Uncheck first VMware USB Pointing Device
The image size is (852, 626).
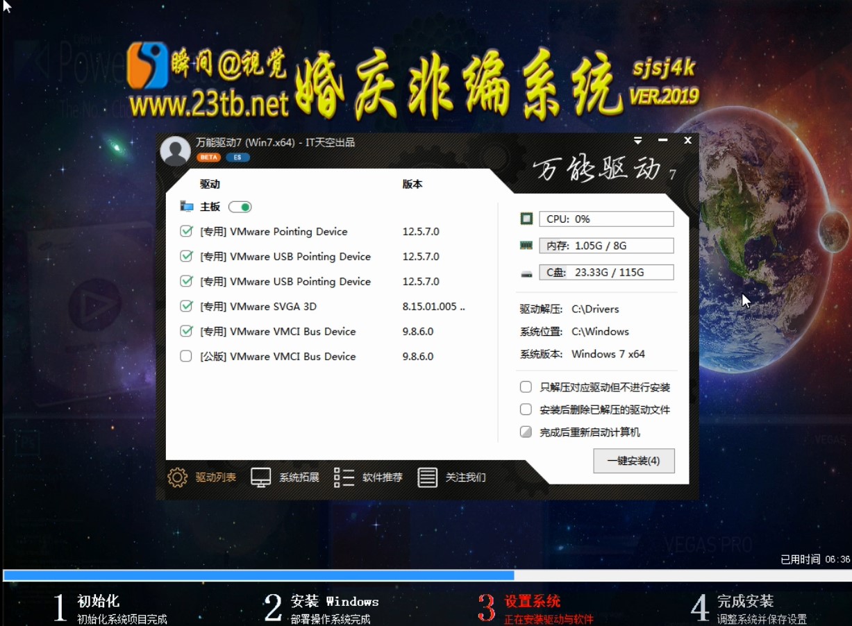click(x=186, y=256)
